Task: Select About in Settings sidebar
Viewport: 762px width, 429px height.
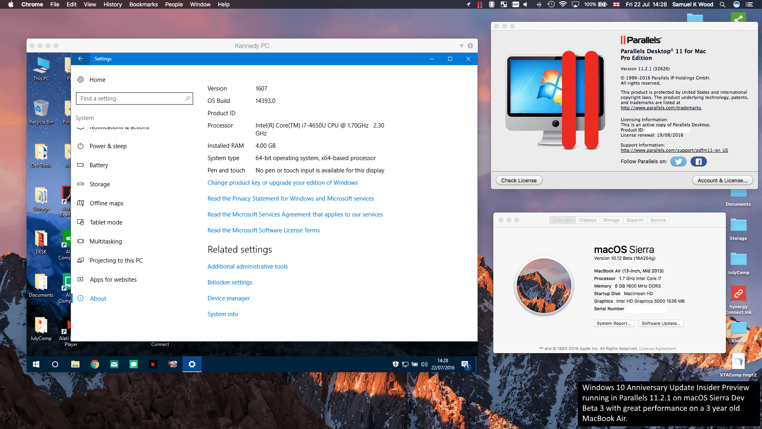Action: (98, 299)
